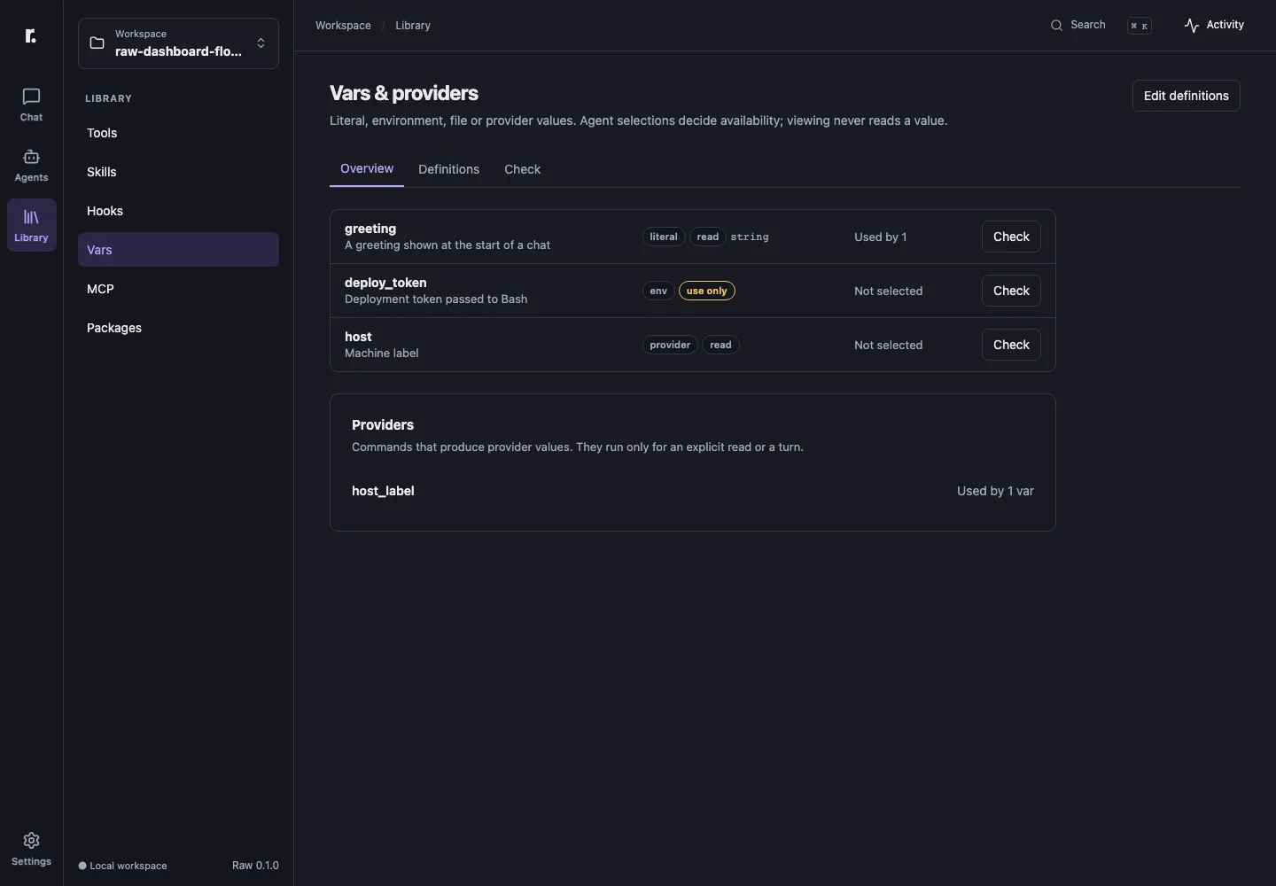Open the Activity panel button
Viewport: 1276px width, 886px height.
click(x=1214, y=25)
